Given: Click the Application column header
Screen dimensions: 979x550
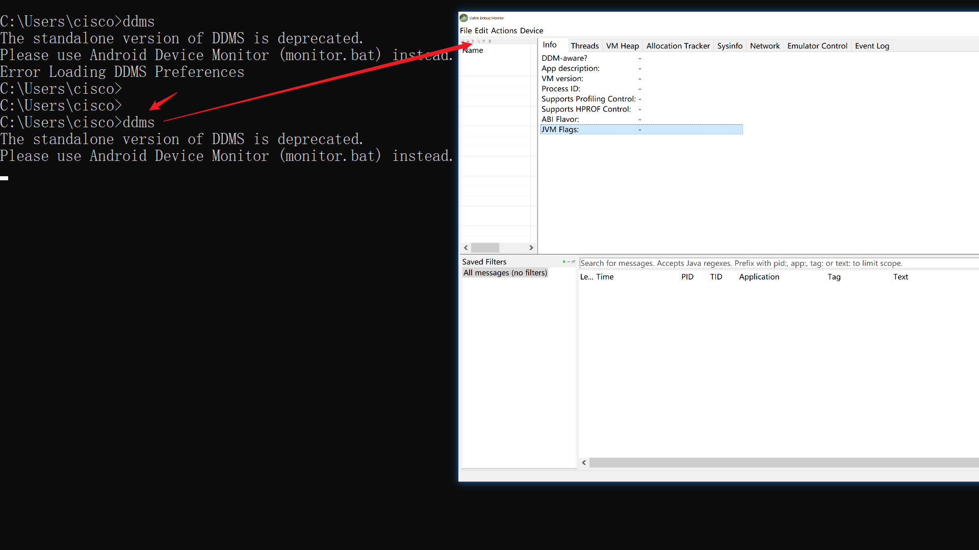Looking at the screenshot, I should (x=759, y=277).
